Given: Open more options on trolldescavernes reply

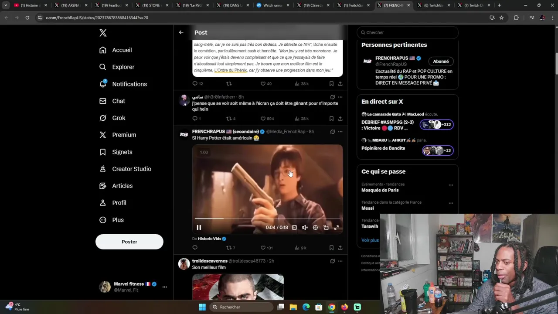Looking at the screenshot, I should click(340, 261).
